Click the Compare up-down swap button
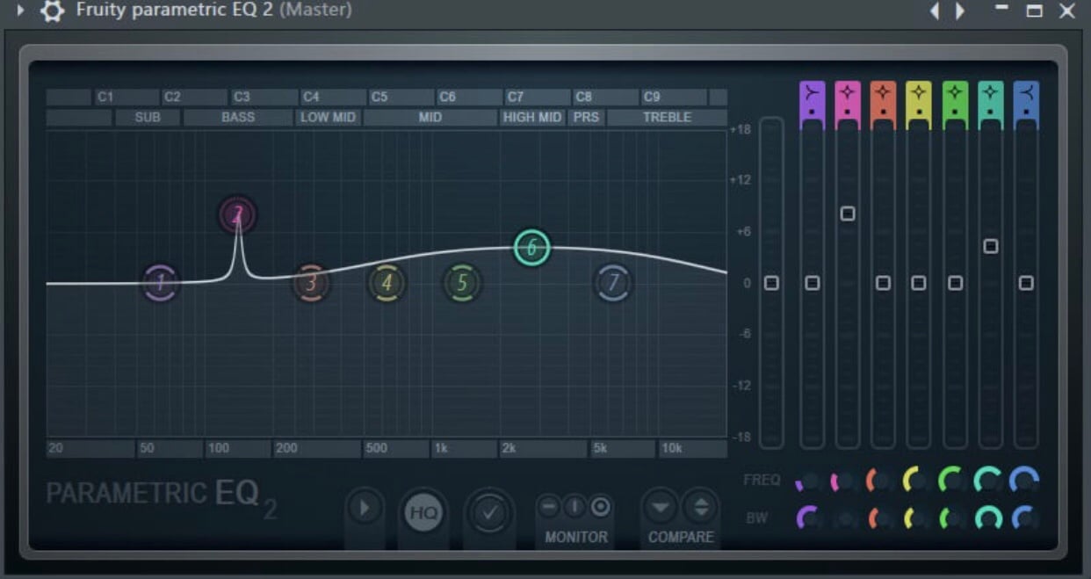 pos(700,506)
